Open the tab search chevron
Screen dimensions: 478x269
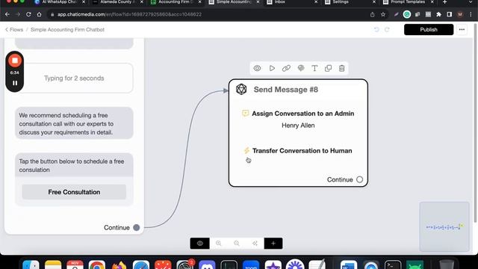(471, 1)
